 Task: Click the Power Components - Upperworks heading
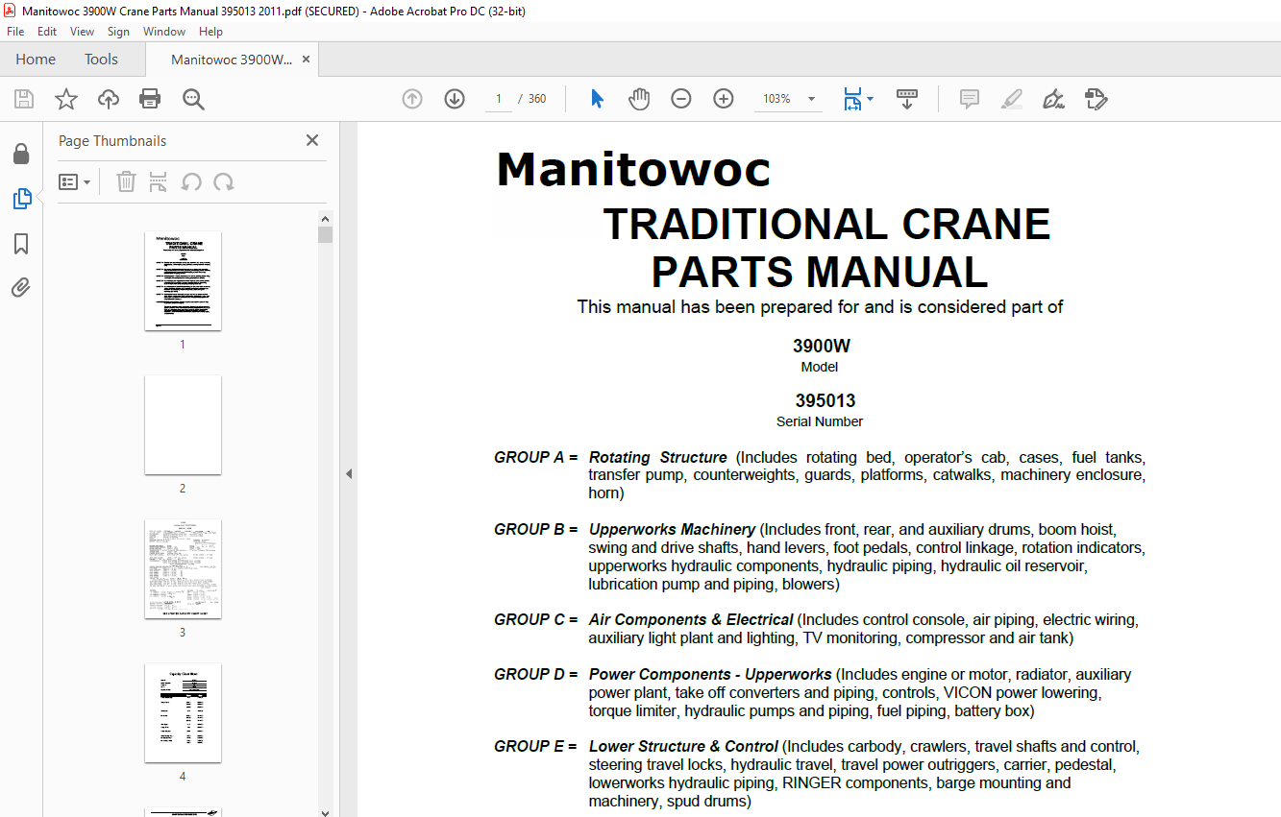tap(710, 674)
